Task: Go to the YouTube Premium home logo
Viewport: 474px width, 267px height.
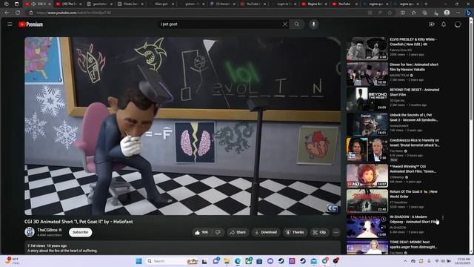Action: pos(30,24)
